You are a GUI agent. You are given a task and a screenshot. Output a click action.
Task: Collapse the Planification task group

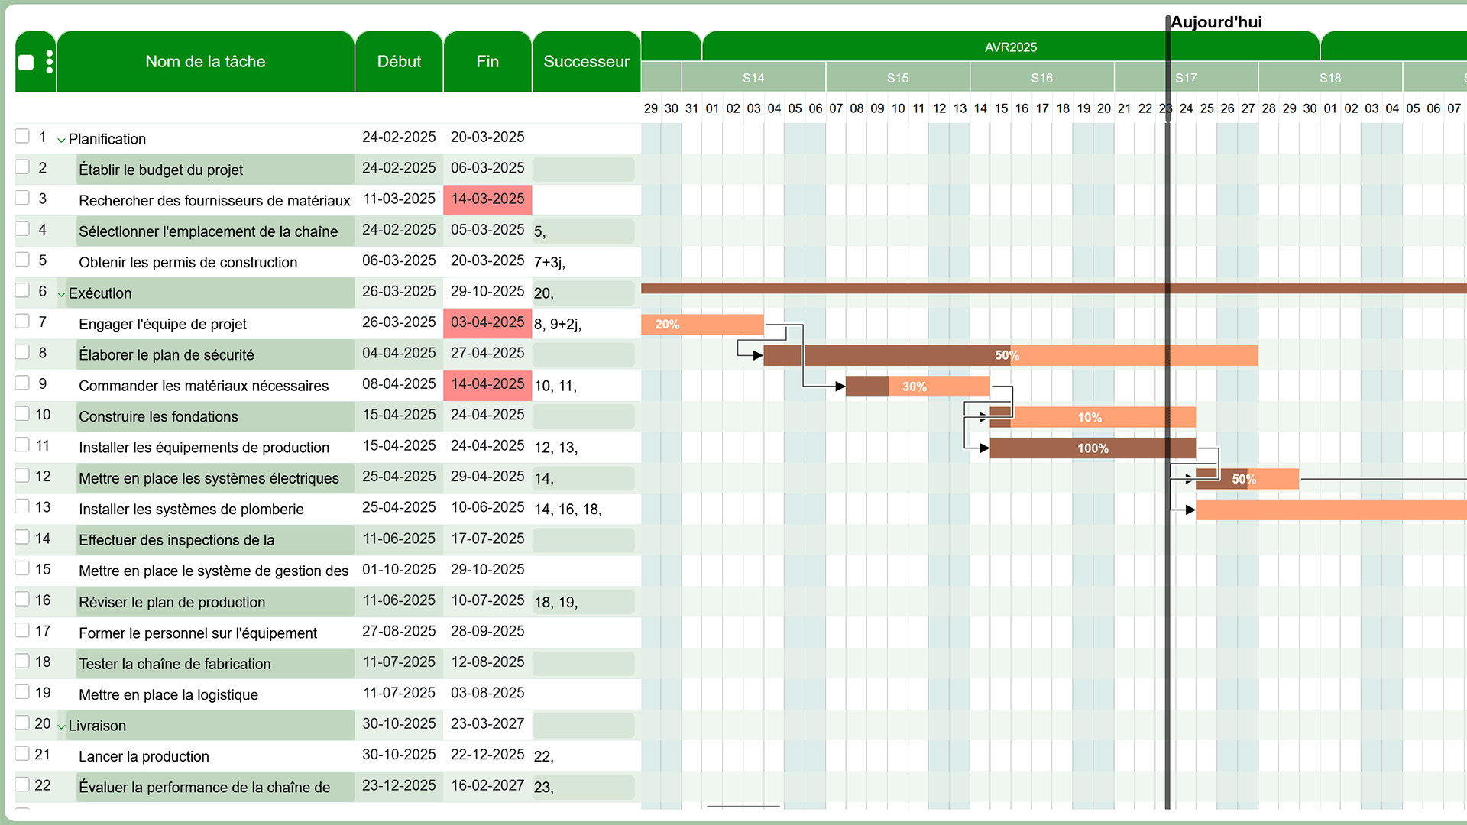(x=61, y=141)
